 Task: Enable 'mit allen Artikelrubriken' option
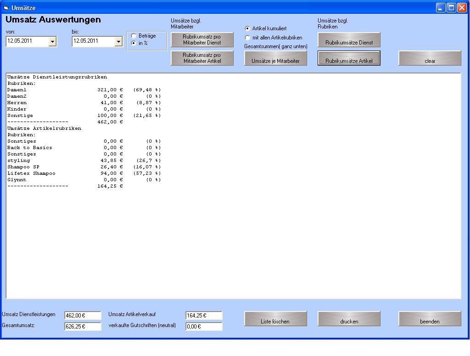coord(248,38)
